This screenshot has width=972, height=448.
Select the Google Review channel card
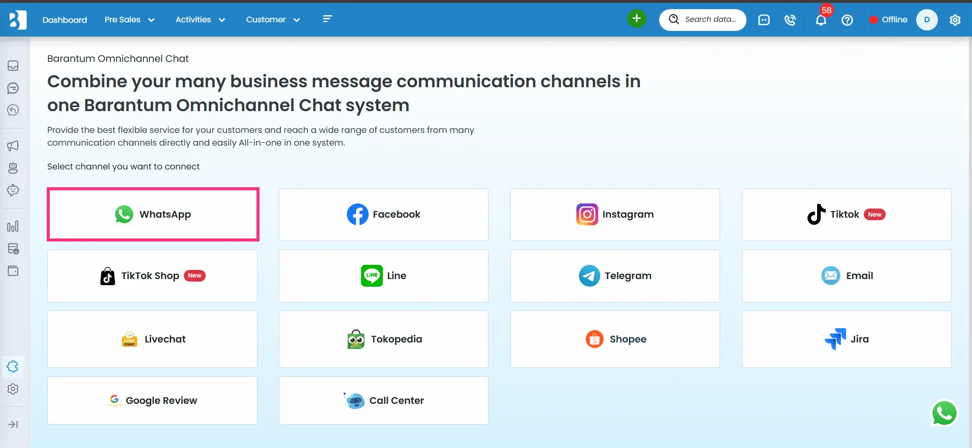pyautogui.click(x=152, y=400)
